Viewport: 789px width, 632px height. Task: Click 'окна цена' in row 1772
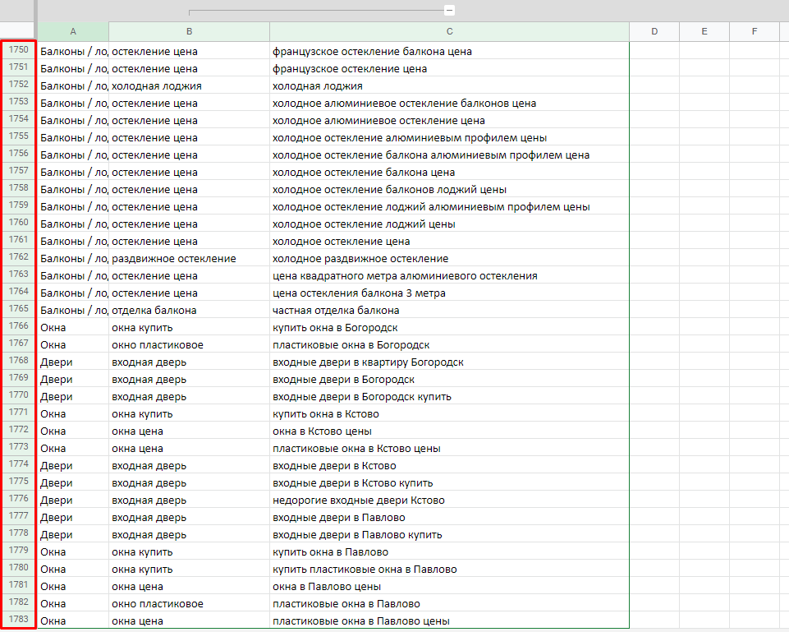click(x=189, y=431)
